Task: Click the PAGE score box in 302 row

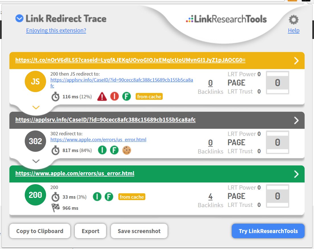Action: (x=278, y=142)
